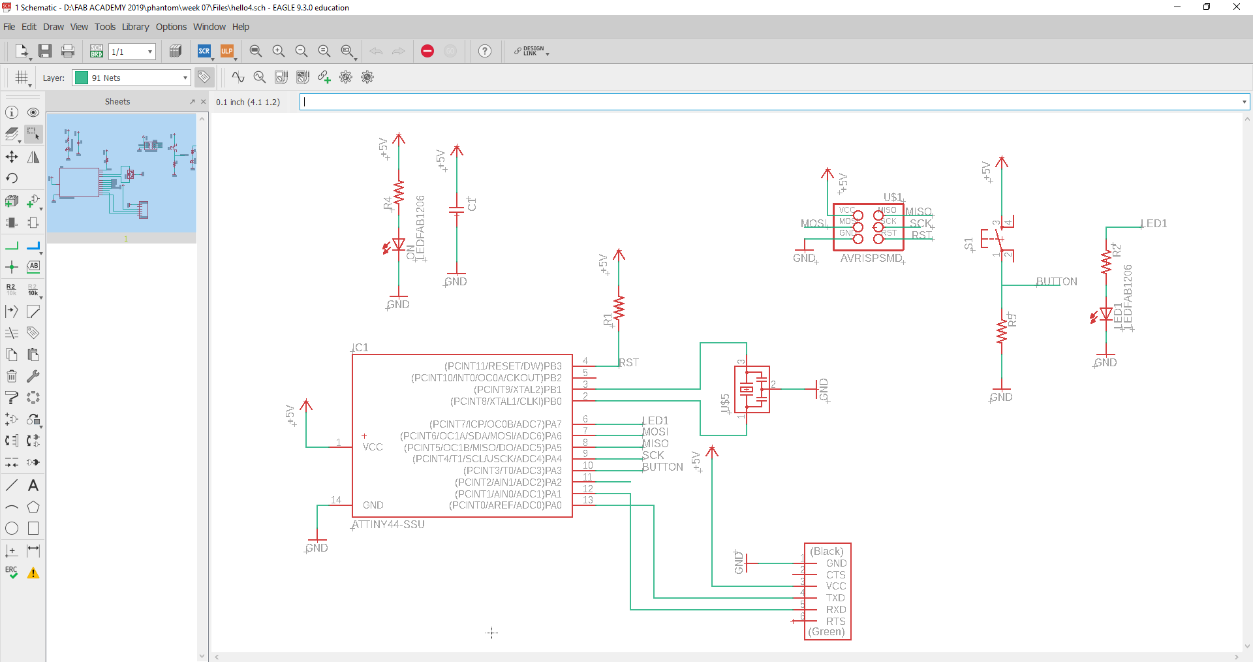Click the tag icon beside layer selector
This screenshot has width=1253, height=662.
[x=204, y=77]
